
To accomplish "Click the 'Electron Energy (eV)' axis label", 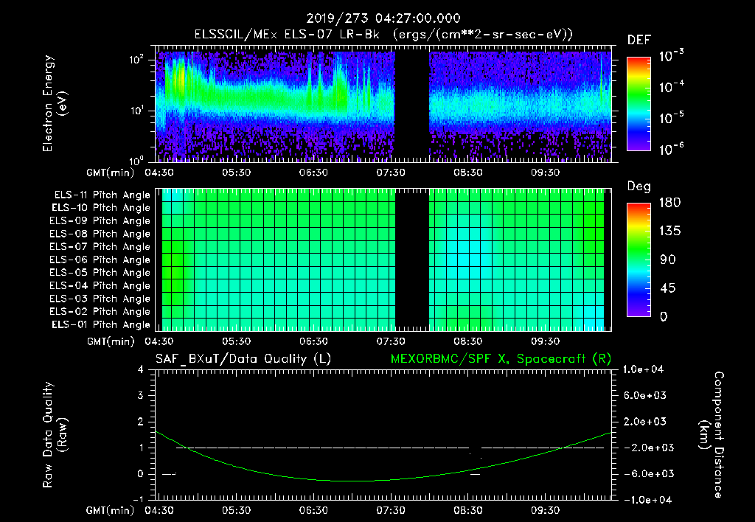I will pos(55,103).
